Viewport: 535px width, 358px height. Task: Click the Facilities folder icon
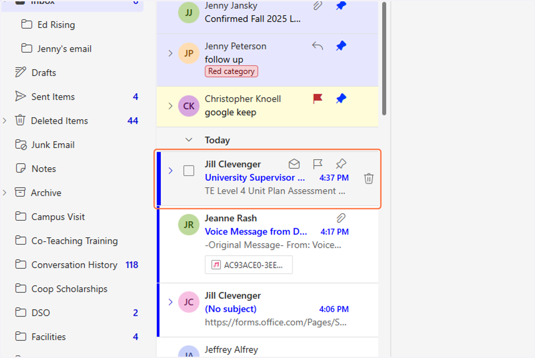(21, 337)
